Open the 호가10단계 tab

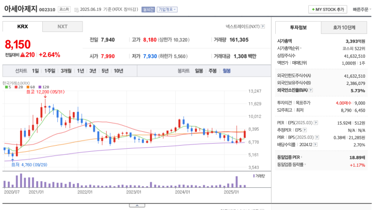click(x=344, y=28)
